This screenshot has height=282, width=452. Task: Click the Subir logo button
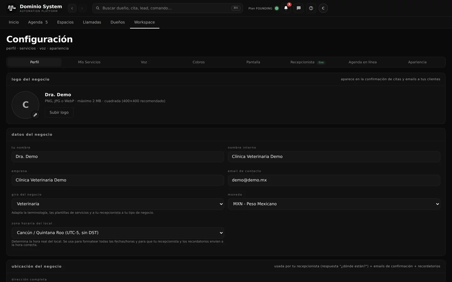click(59, 112)
